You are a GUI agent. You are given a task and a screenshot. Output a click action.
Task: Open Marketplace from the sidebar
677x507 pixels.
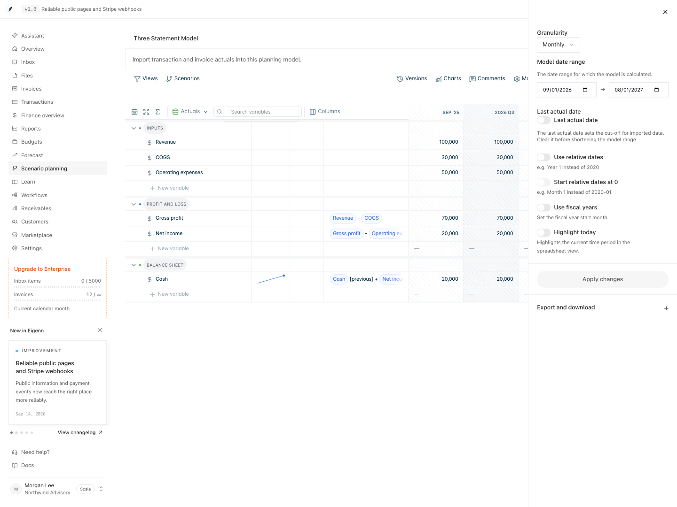(x=57, y=235)
